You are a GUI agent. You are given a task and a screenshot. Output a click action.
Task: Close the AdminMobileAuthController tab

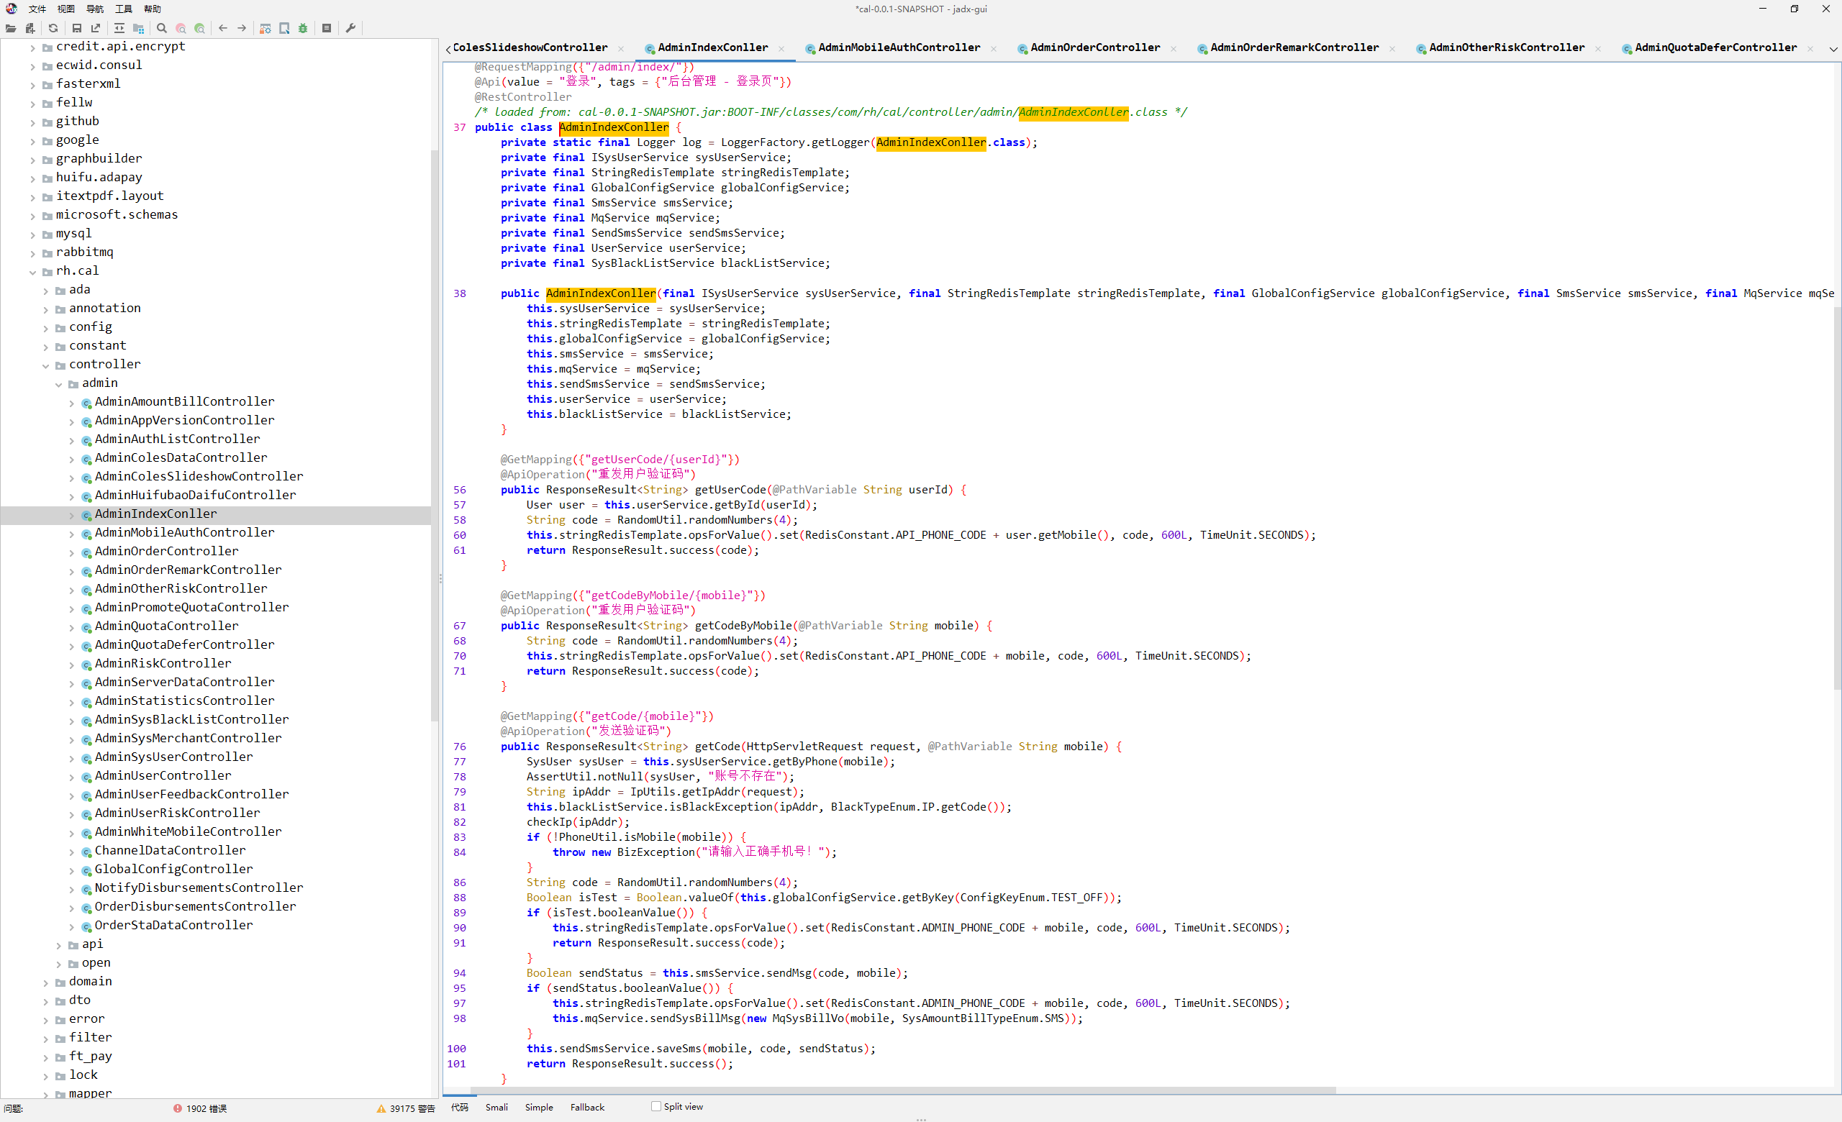click(x=994, y=49)
